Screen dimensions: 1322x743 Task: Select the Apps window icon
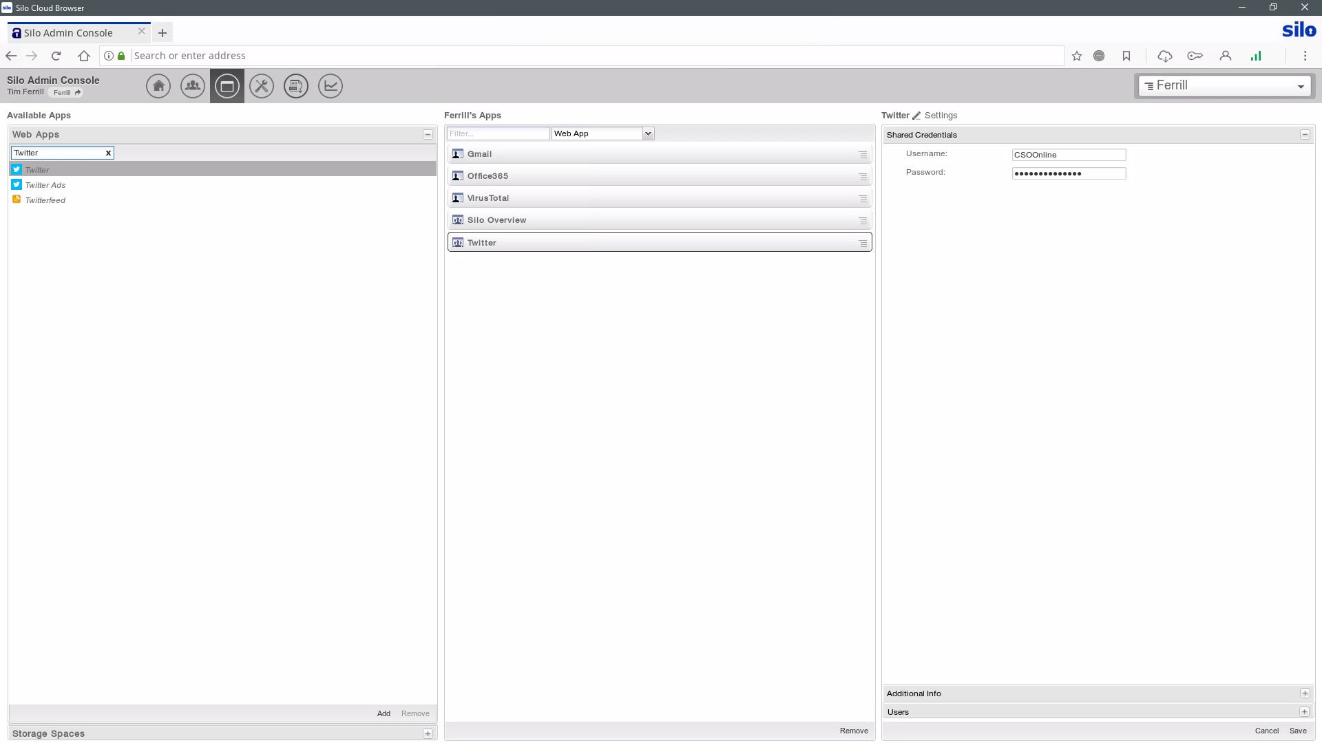(x=227, y=86)
